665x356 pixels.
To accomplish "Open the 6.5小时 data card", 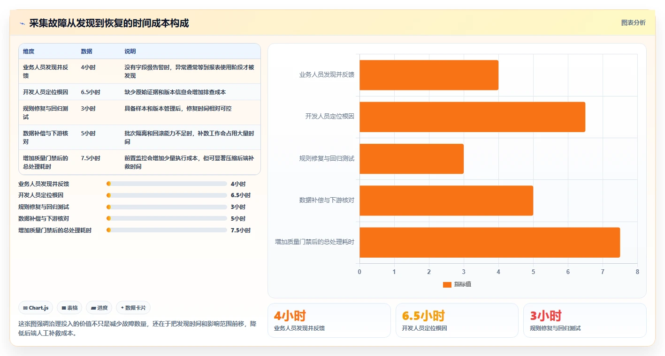I will pyautogui.click(x=457, y=320).
